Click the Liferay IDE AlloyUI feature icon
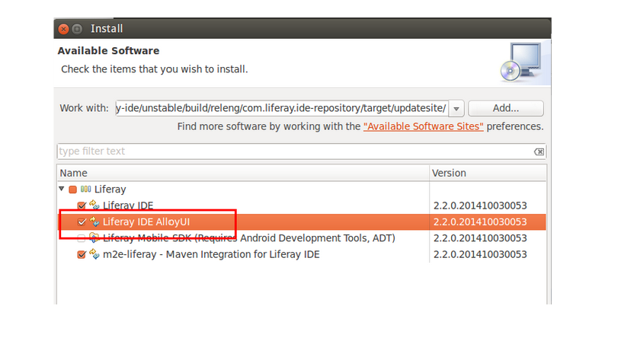The height and width of the screenshot is (344, 621). click(94, 221)
